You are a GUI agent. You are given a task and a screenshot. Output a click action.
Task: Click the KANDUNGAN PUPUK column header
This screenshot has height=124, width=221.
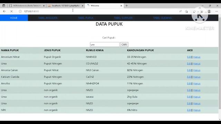click(141, 50)
